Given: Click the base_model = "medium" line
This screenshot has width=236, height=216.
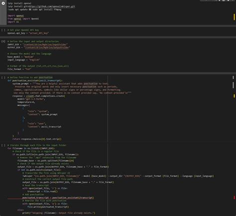Looking at the screenshot, I should 20,57.
